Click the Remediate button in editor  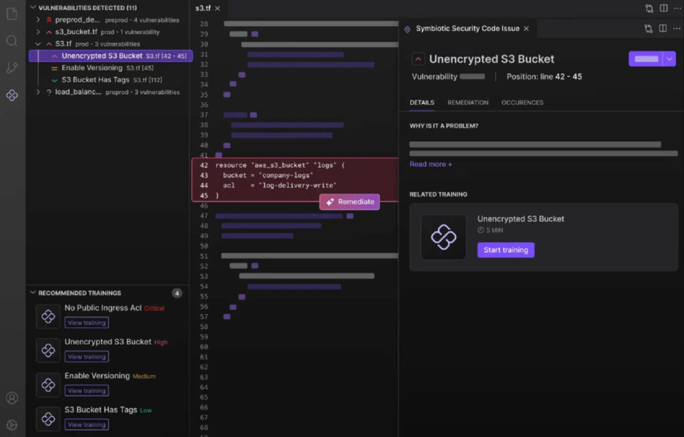point(349,202)
